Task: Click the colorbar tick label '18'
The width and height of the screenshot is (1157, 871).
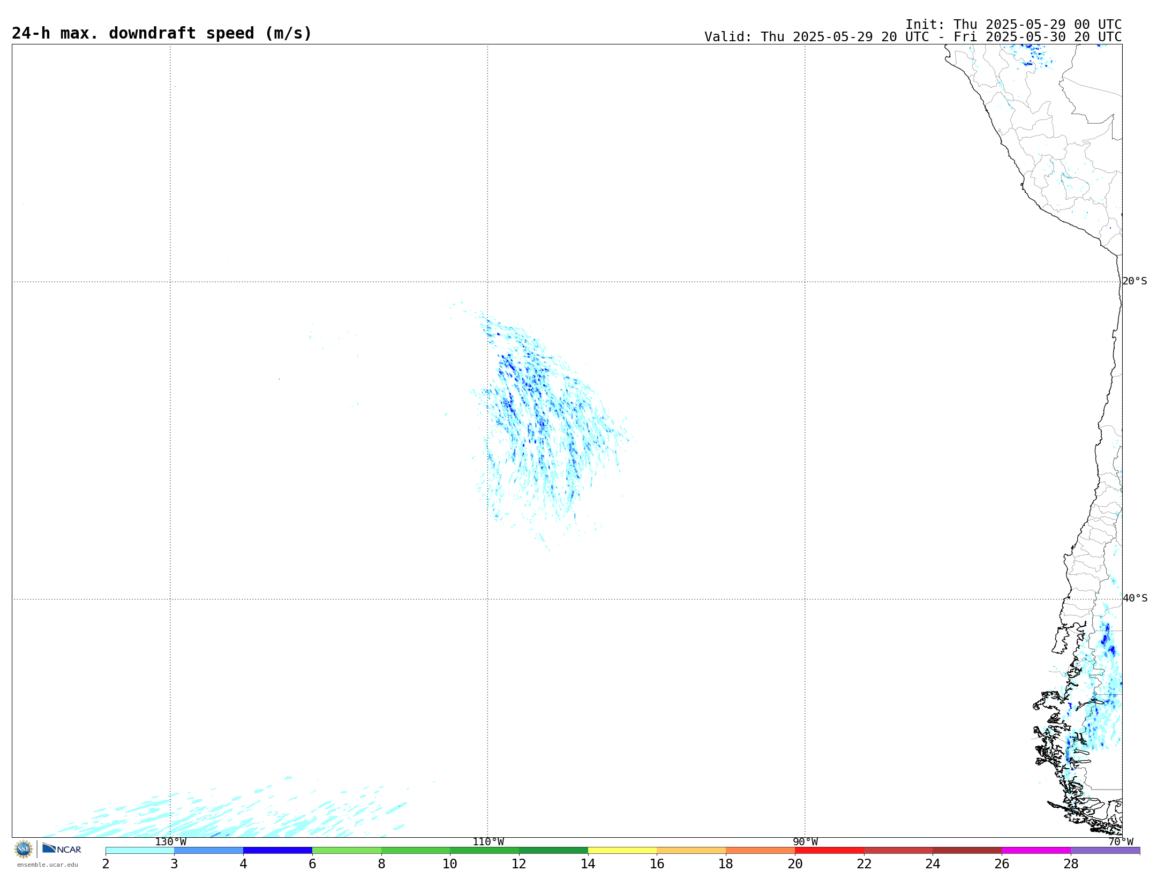Action: click(x=726, y=864)
